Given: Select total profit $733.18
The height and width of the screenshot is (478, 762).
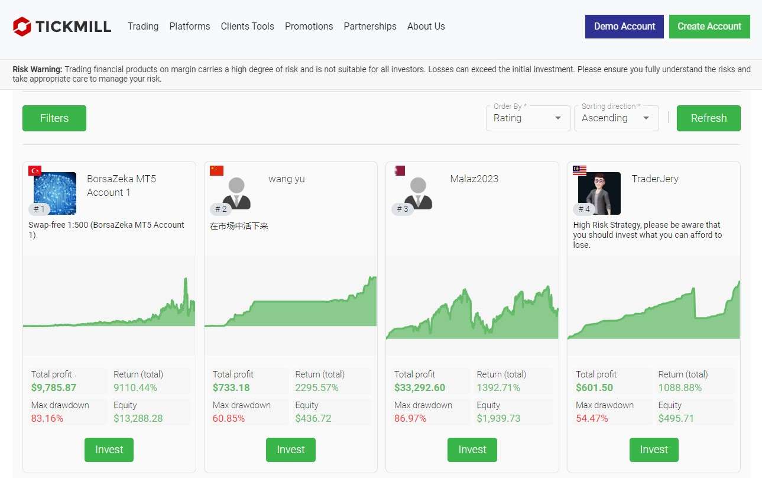Looking at the screenshot, I should (x=231, y=388).
